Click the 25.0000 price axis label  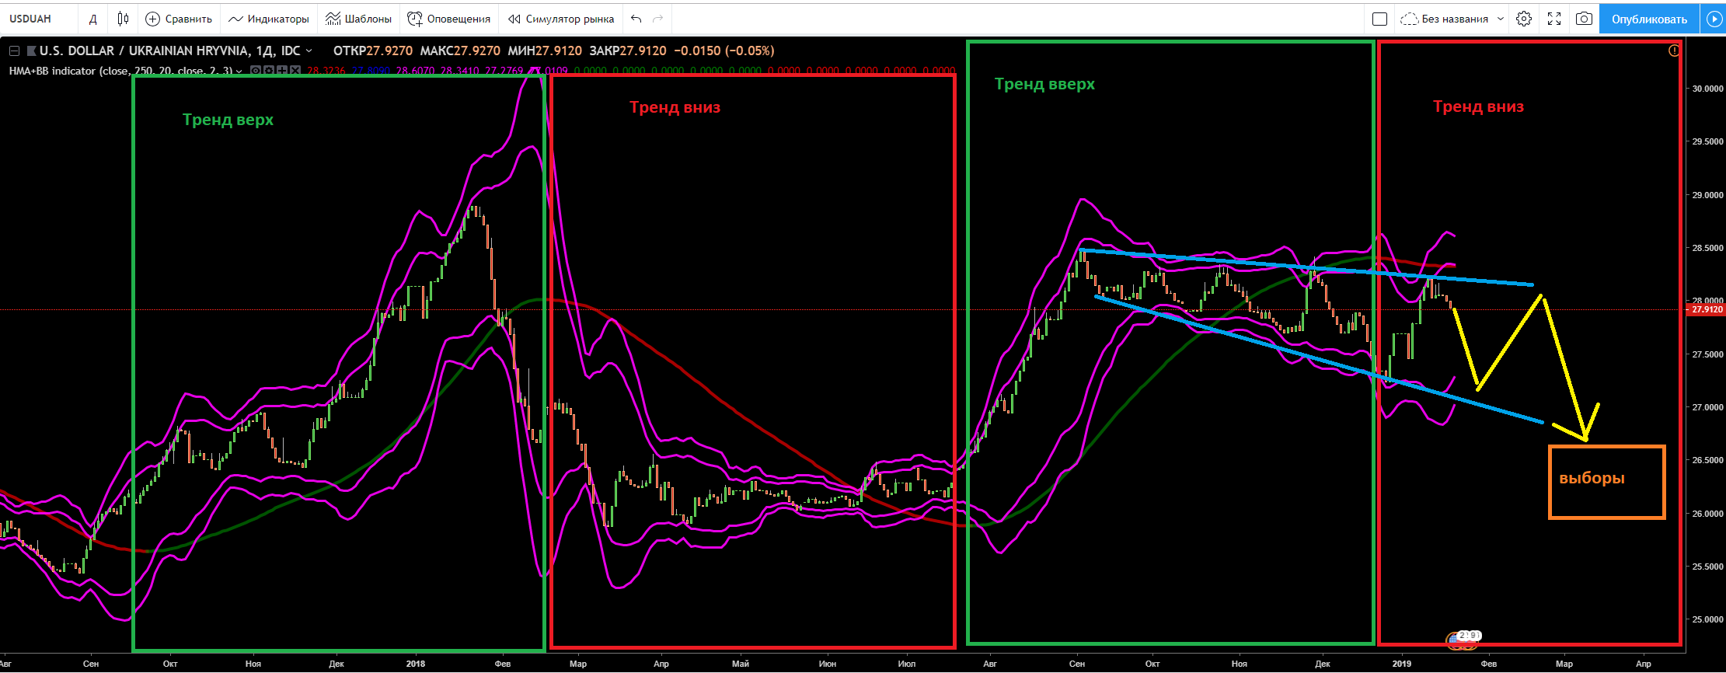pos(1707,619)
